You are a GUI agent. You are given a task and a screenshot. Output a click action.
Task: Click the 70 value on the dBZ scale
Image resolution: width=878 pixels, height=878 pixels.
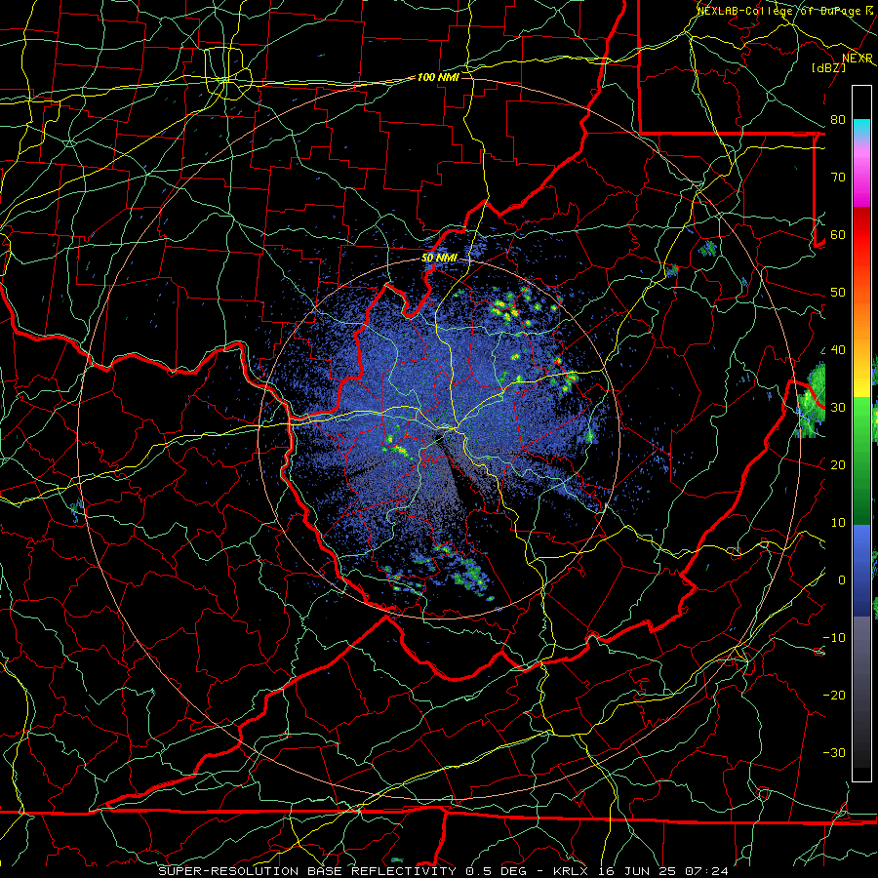(838, 178)
